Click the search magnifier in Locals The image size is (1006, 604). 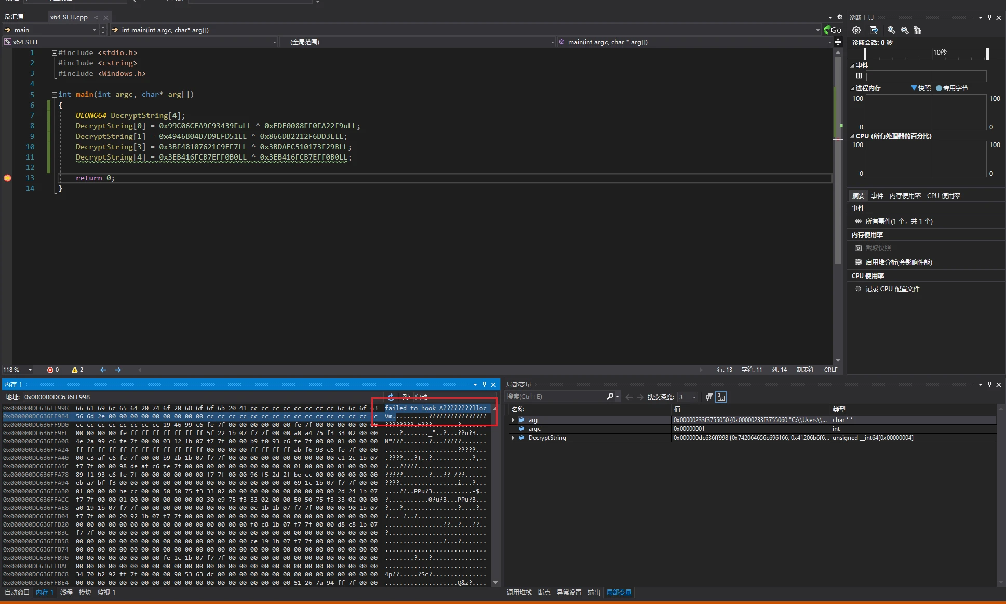tap(610, 397)
